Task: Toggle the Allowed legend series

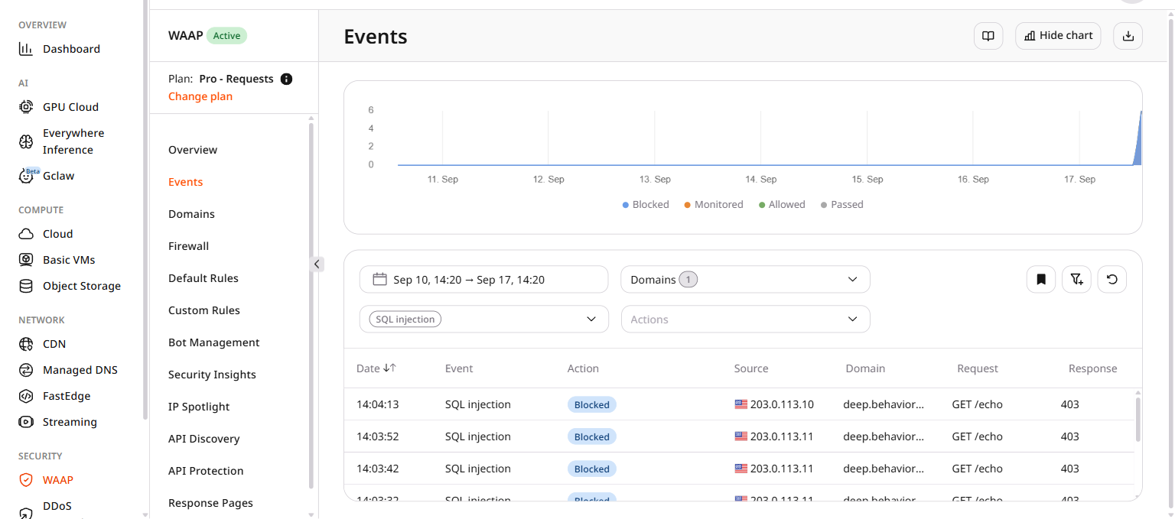Action: (782, 204)
